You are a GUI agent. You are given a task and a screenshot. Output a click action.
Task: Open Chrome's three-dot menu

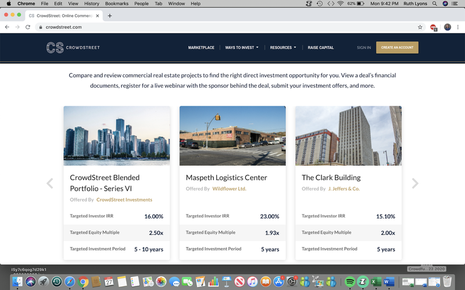458,27
